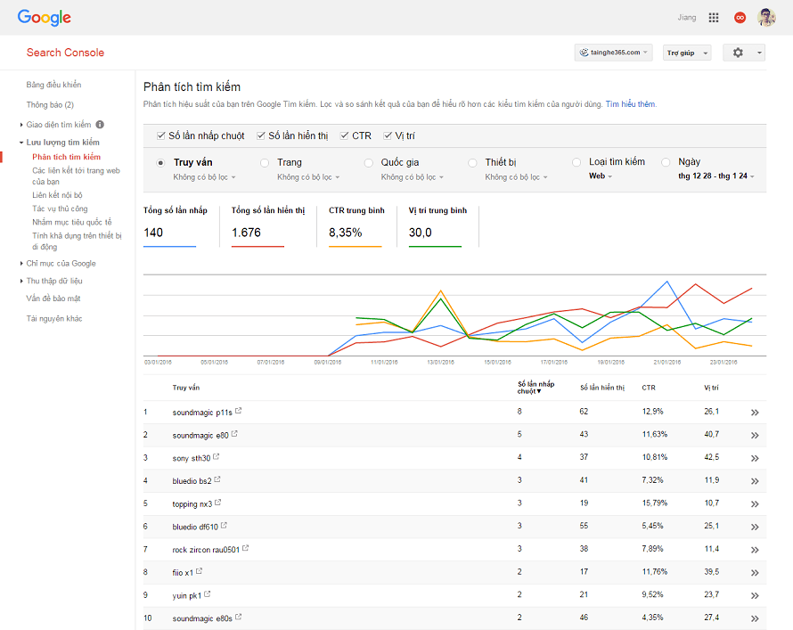
Task: Click double-arrow for soundmagic p11s row
Action: tap(755, 413)
